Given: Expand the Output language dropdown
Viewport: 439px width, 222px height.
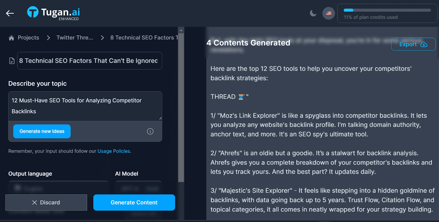Looking at the screenshot, I should tap(58, 188).
